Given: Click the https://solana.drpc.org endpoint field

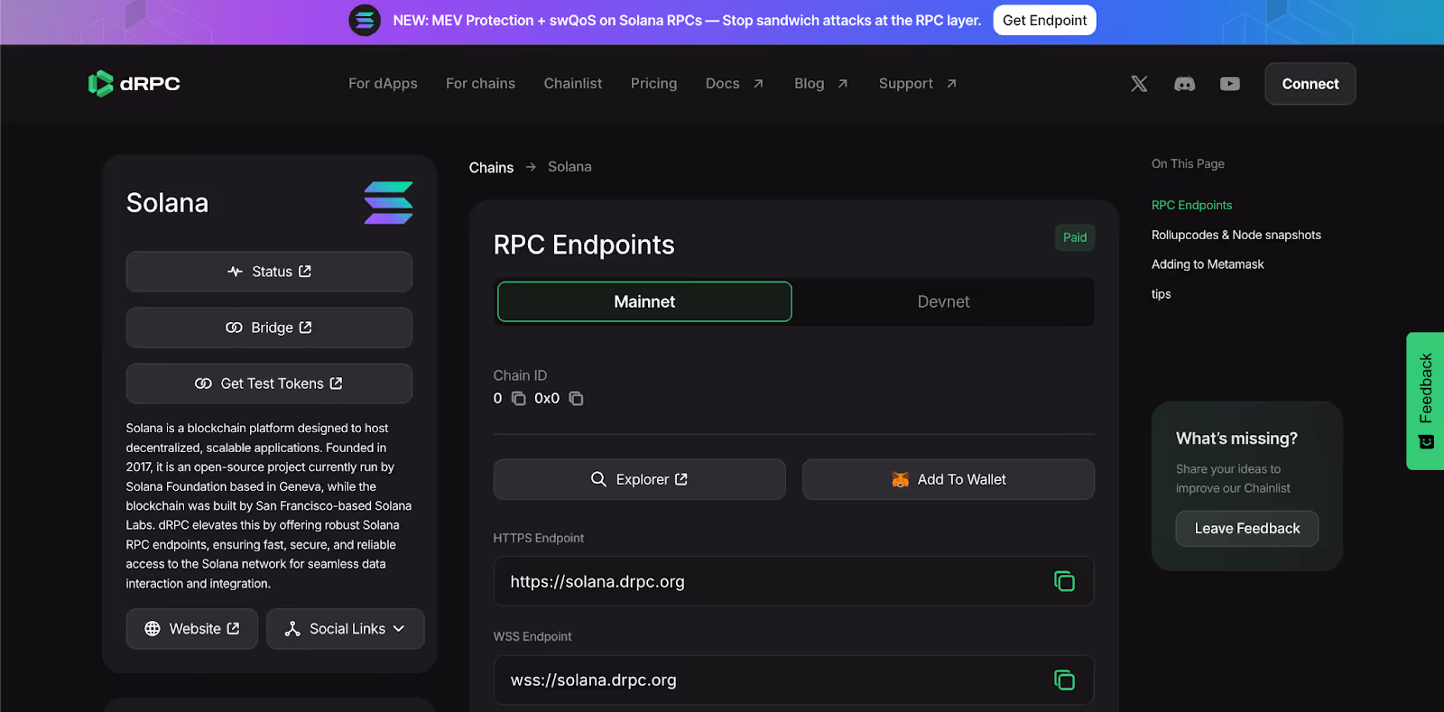Looking at the screenshot, I should pyautogui.click(x=793, y=581).
